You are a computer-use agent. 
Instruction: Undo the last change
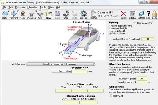pyautogui.click(x=66, y=14)
